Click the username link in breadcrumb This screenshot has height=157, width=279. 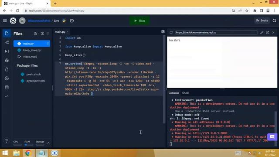pos(39,21)
